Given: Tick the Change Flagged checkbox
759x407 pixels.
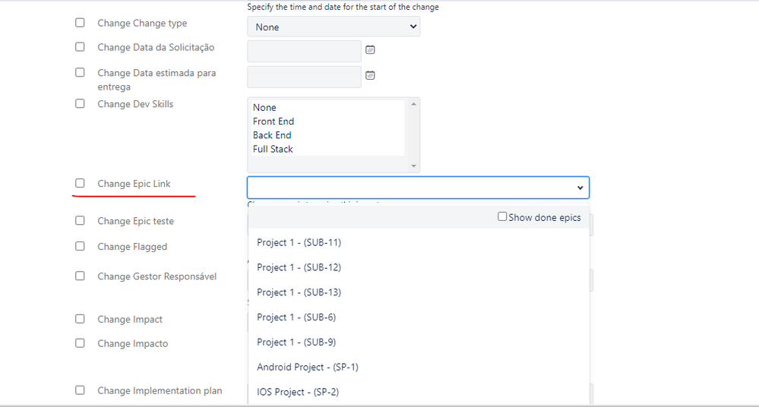Looking at the screenshot, I should (x=80, y=246).
